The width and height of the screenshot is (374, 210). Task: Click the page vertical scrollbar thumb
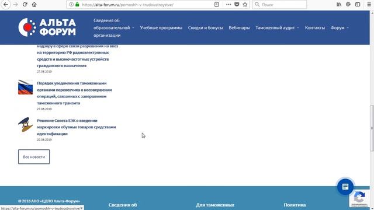tap(372, 128)
